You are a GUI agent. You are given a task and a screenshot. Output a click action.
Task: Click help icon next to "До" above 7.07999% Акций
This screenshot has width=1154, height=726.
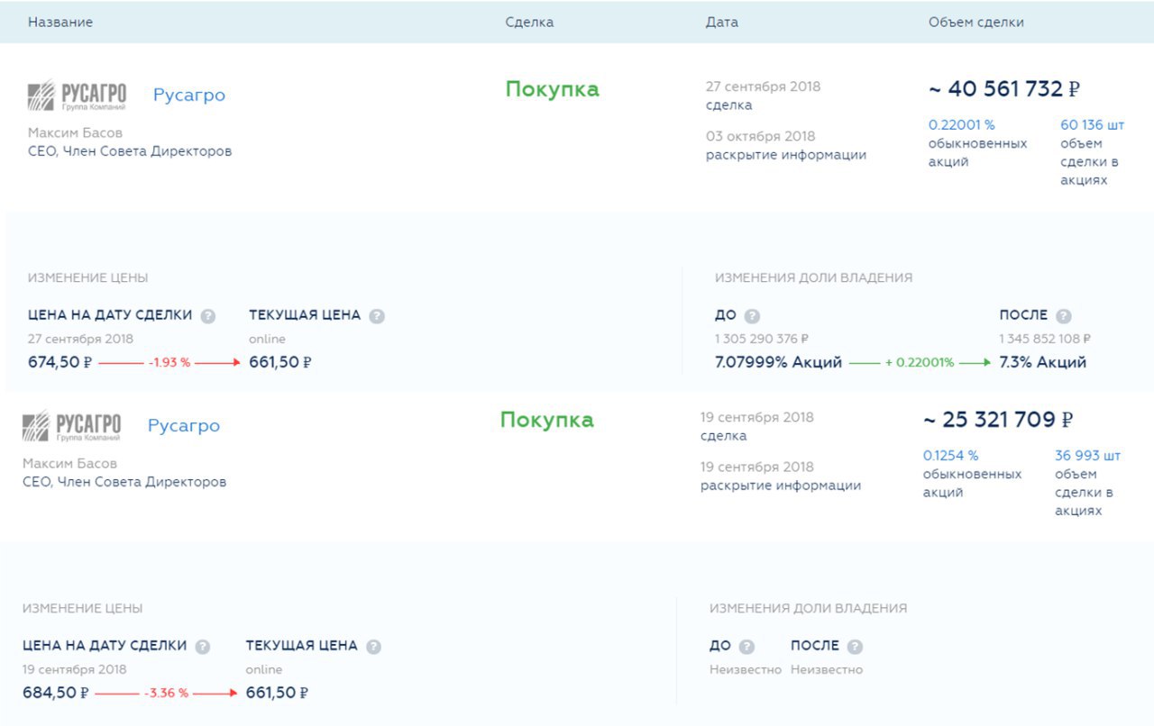(752, 316)
